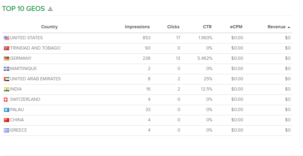Sort table by Clicks column
303x156 pixels.
click(173, 27)
